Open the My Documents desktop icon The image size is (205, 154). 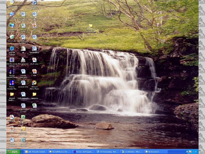point(12,3)
